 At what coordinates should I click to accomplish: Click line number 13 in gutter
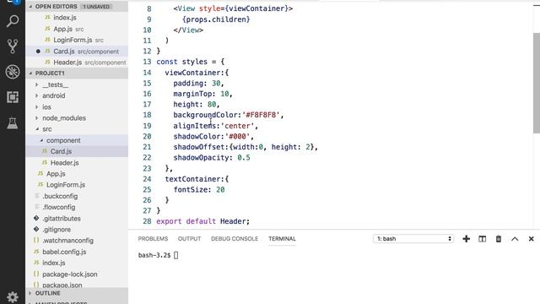point(147,62)
